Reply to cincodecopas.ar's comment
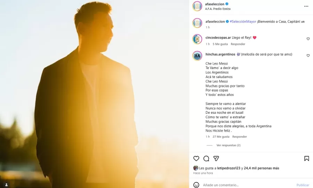The height and width of the screenshot is (188, 313). click(238, 44)
